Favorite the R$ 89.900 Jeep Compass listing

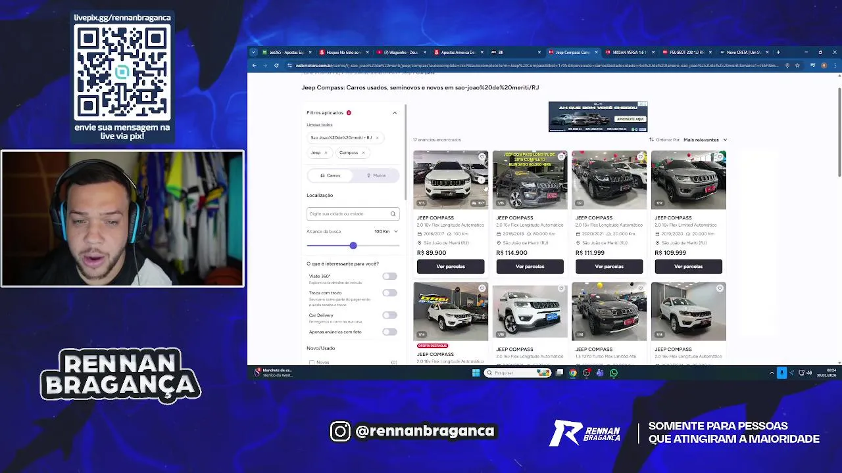click(482, 157)
